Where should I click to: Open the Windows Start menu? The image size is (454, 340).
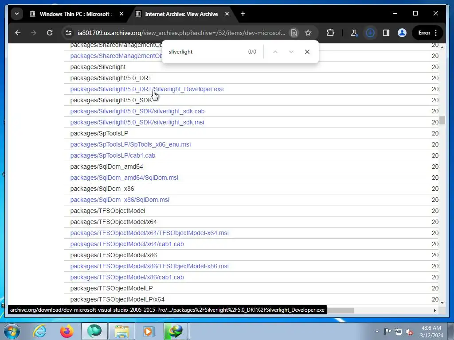click(x=12, y=331)
